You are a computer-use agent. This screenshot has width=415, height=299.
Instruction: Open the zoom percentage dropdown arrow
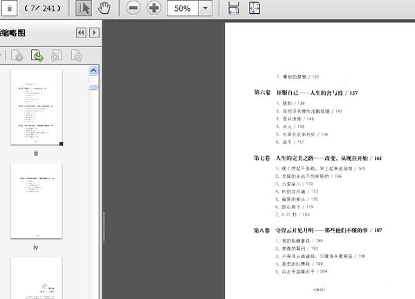[206, 9]
